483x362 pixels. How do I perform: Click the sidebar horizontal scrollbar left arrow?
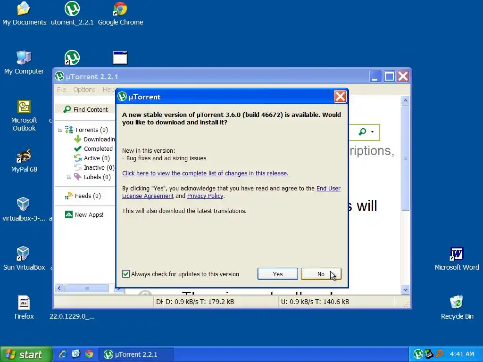[x=59, y=288]
